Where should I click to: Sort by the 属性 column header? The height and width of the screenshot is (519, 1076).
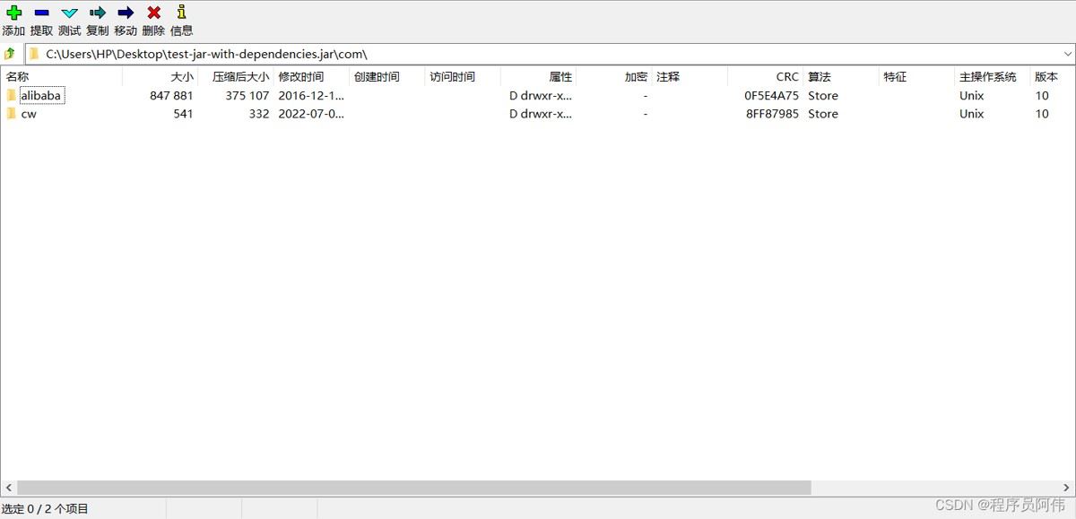click(560, 77)
